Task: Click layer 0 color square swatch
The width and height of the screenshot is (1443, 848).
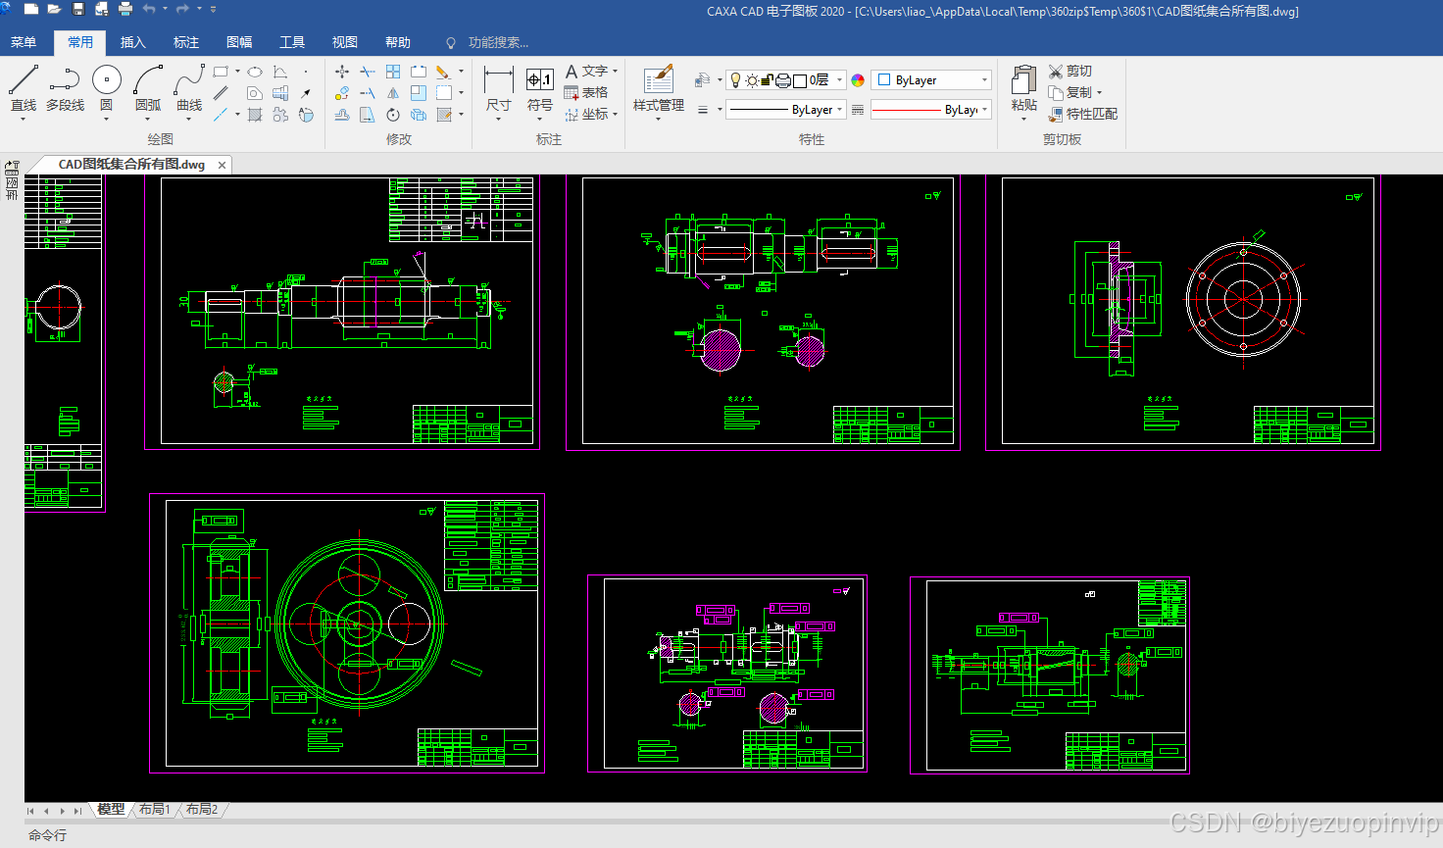Action: [x=800, y=80]
